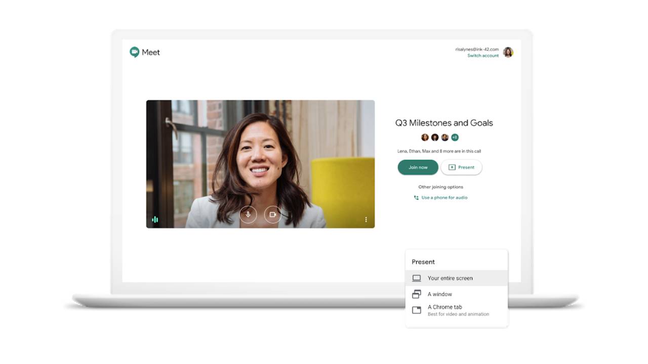This screenshot has width=648, height=364.
Task: Open more options three-dot menu on preview
Action: pos(366,219)
